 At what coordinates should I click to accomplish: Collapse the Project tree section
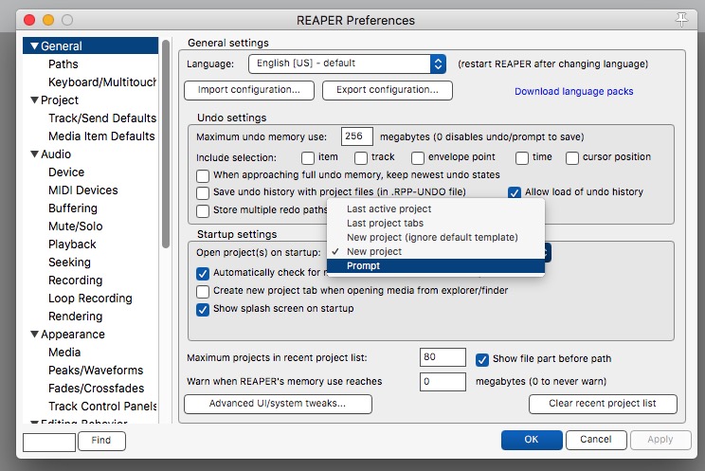[x=34, y=100]
